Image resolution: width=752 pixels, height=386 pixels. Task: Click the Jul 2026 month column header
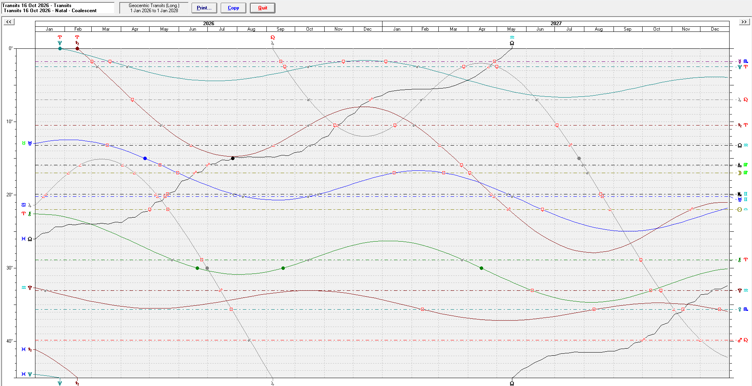222,29
